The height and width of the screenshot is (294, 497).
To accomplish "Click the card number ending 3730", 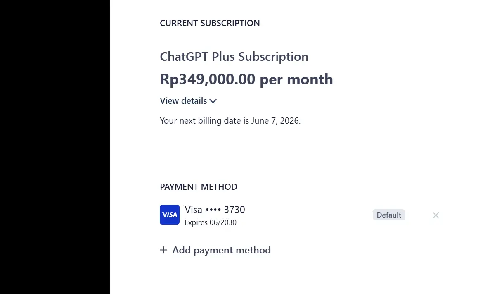I will pos(234,210).
